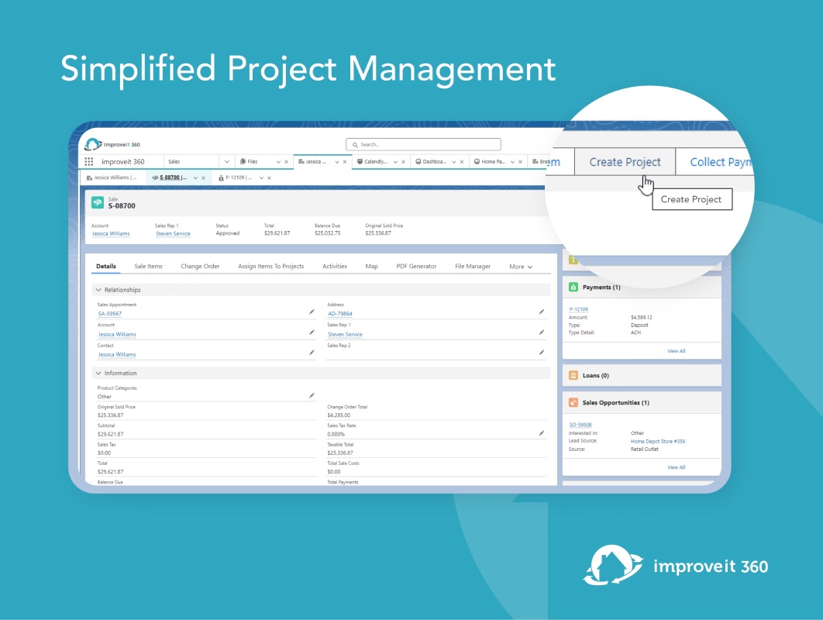Screen dimensions: 823x620
Task: Open Dashboard tab dropdown chevron
Action: pos(454,162)
